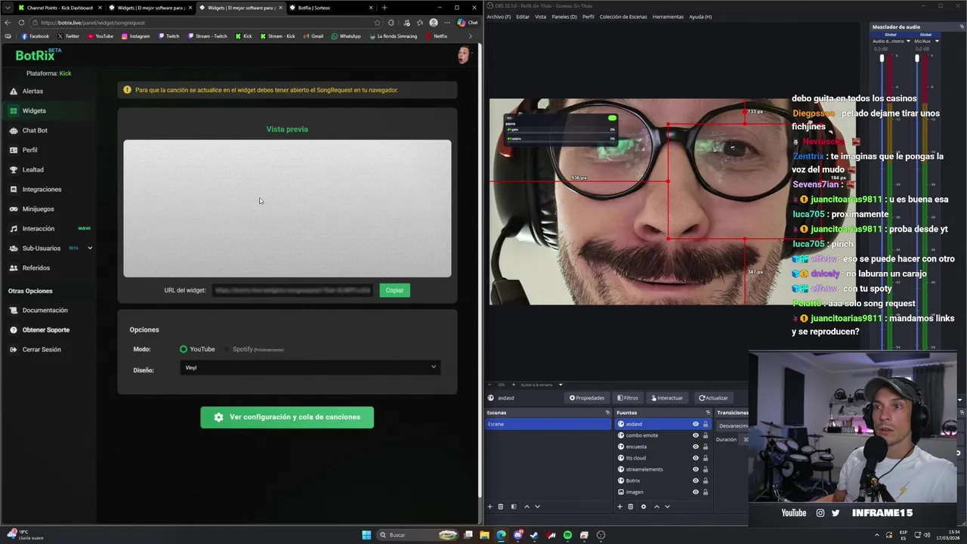This screenshot has height=544, width=967.
Task: Click Interactuar button in OBS
Action: click(667, 397)
